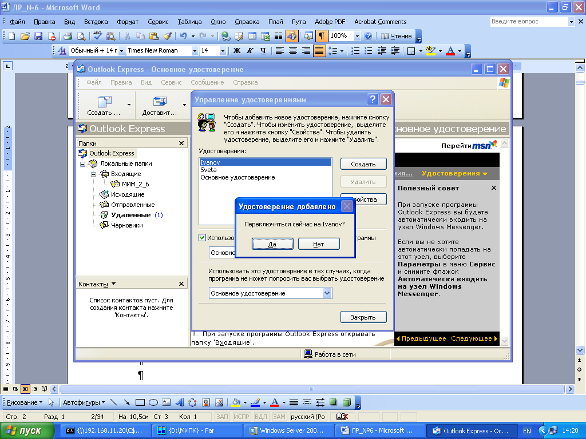Insert an Excel worksheet icon
This screenshot has width=586, height=439.
click(x=266, y=36)
